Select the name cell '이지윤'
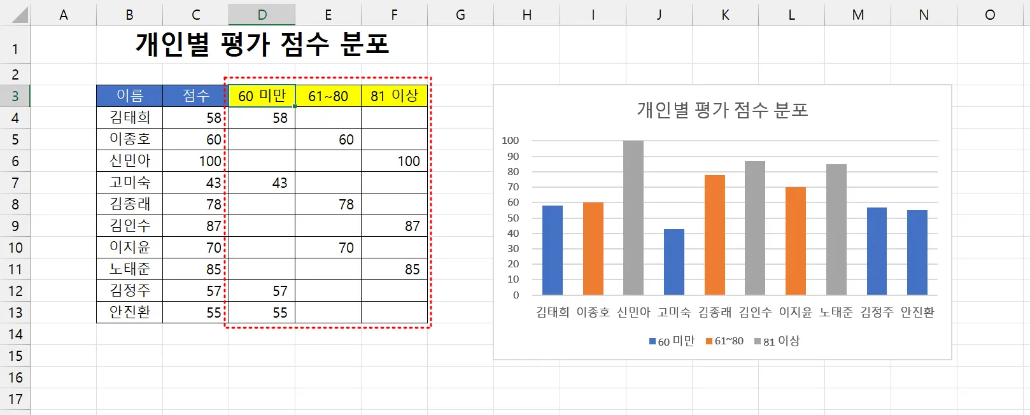This screenshot has height=415, width=1030. click(130, 248)
